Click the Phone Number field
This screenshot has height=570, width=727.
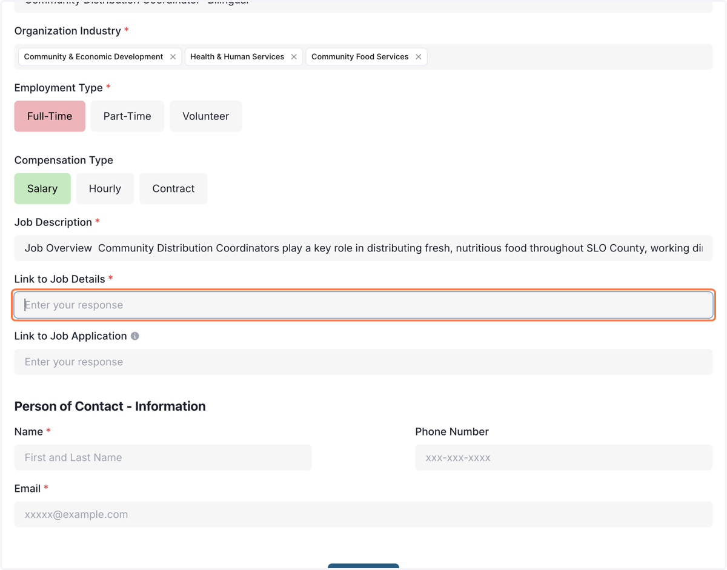[x=564, y=458]
